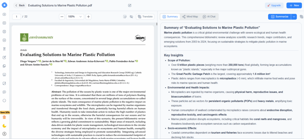Click the app logo in the sidebar
The image size is (304, 139).
click(4, 5)
